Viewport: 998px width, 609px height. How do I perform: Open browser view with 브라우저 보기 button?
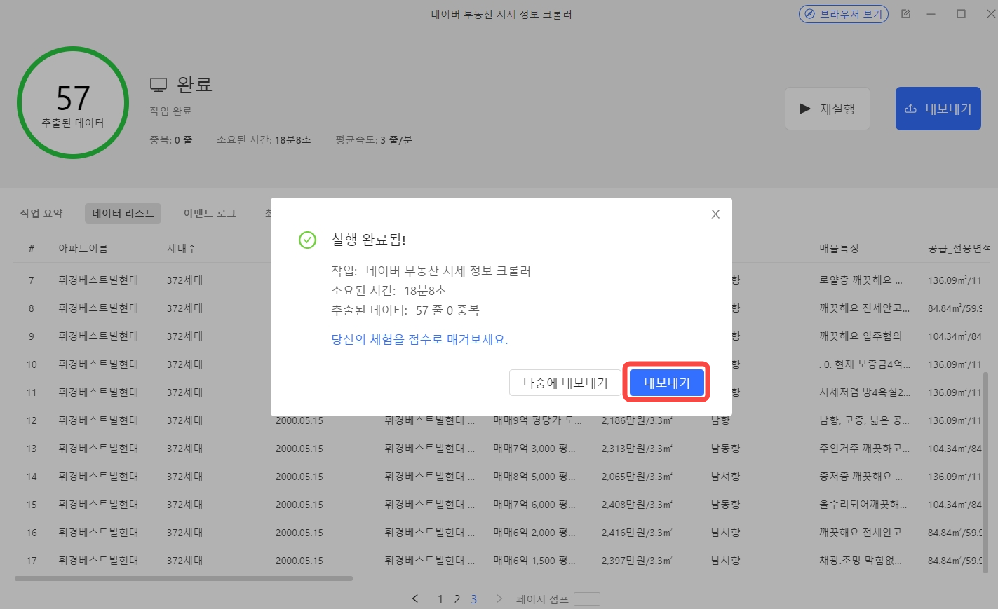(843, 14)
